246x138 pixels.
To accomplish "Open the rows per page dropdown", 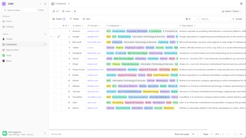I will click(x=195, y=134).
